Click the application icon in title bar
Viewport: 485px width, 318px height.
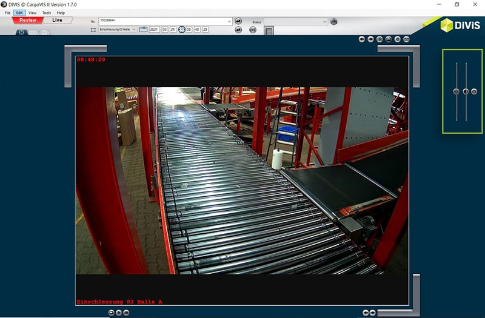tap(4, 4)
